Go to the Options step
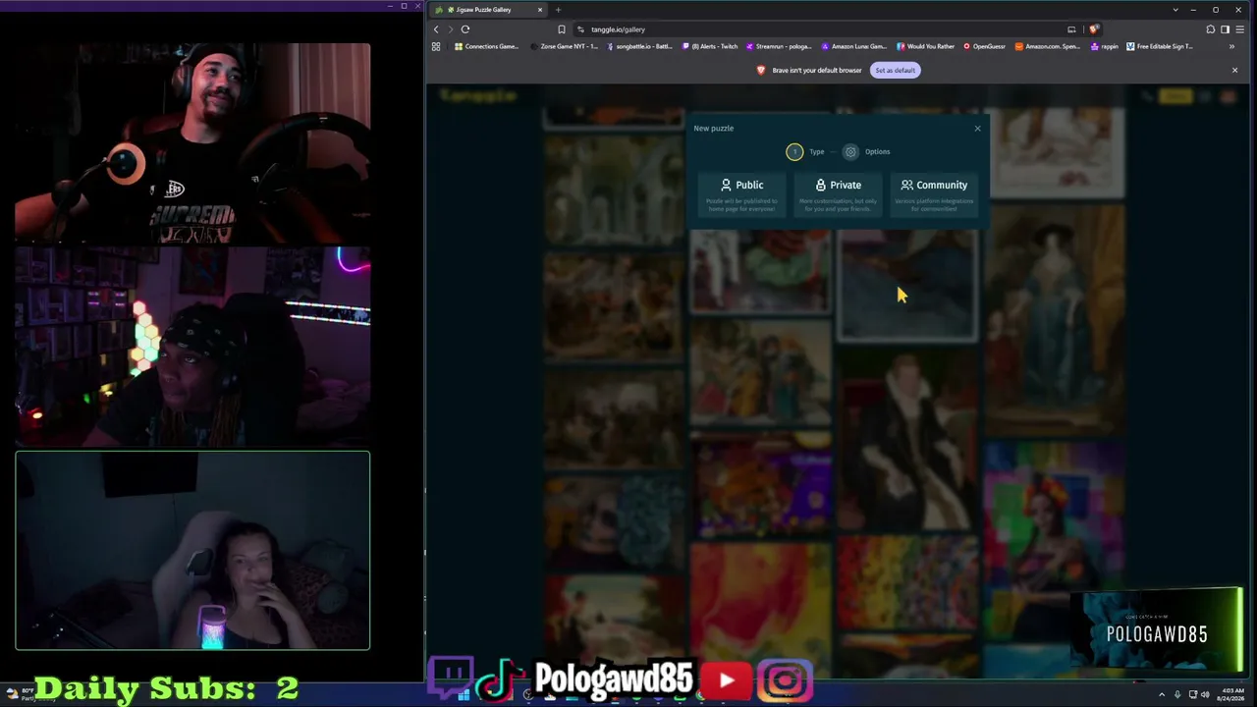 pos(866,152)
